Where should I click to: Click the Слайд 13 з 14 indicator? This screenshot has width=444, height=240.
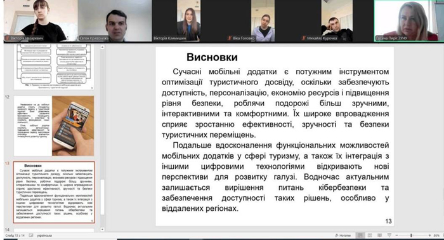pyautogui.click(x=15, y=236)
